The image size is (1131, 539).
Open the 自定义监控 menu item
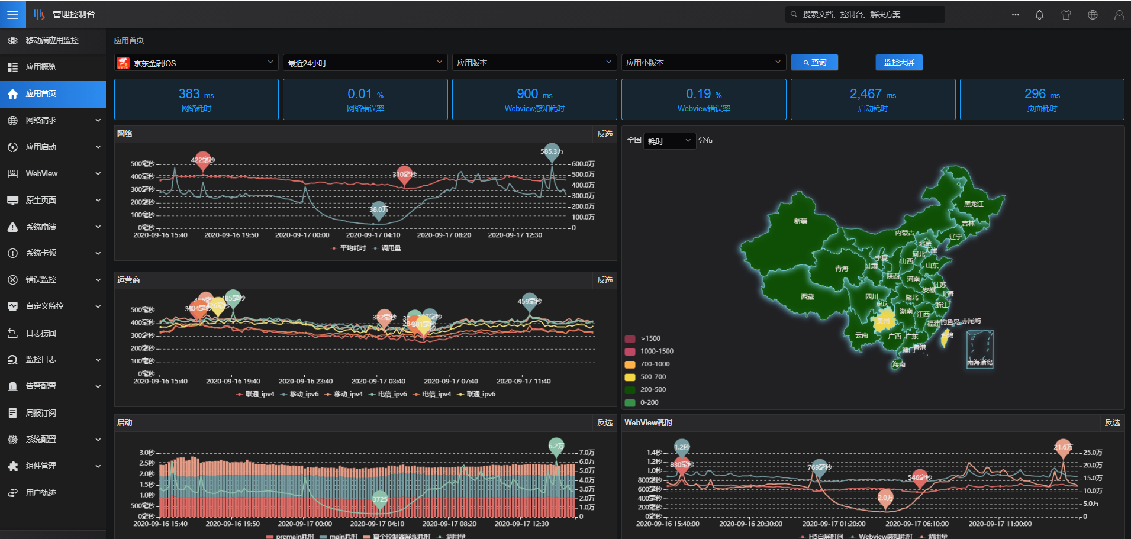53,306
